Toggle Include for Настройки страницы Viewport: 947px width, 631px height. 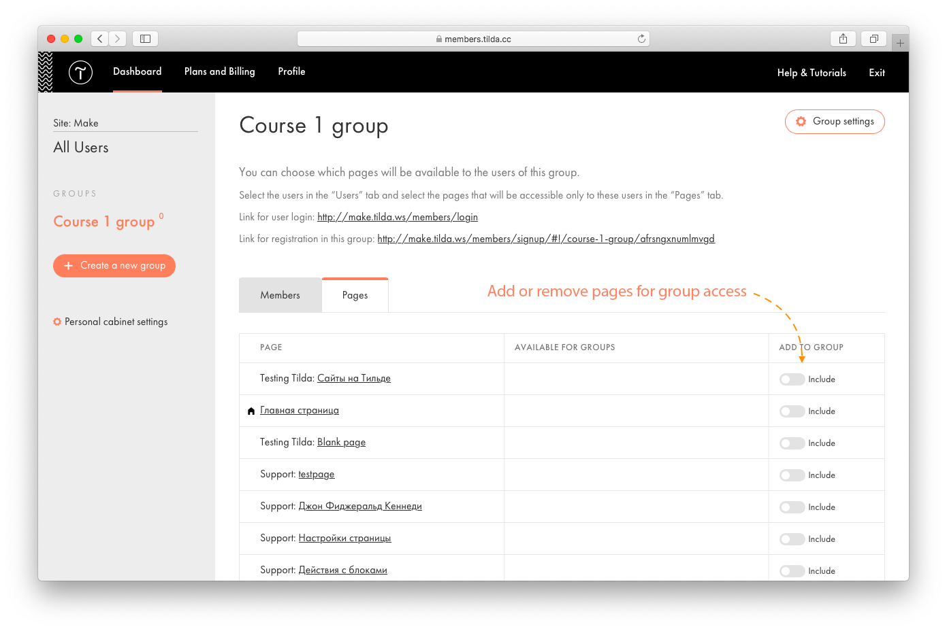[x=792, y=539]
